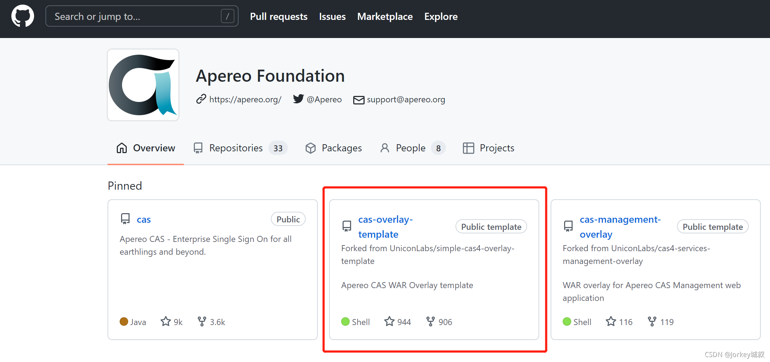The width and height of the screenshot is (770, 362).
Task: Open Marketplace in top navigation
Action: (x=385, y=16)
